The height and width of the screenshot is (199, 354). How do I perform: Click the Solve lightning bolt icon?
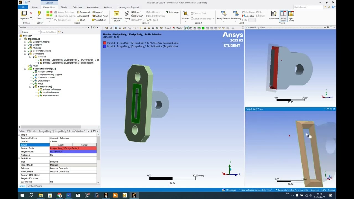coord(39,14)
